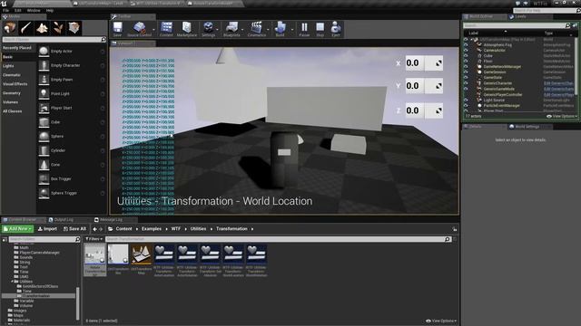Toggle visibility of GameSession actor
The height and width of the screenshot is (326, 581).
coord(466,72)
